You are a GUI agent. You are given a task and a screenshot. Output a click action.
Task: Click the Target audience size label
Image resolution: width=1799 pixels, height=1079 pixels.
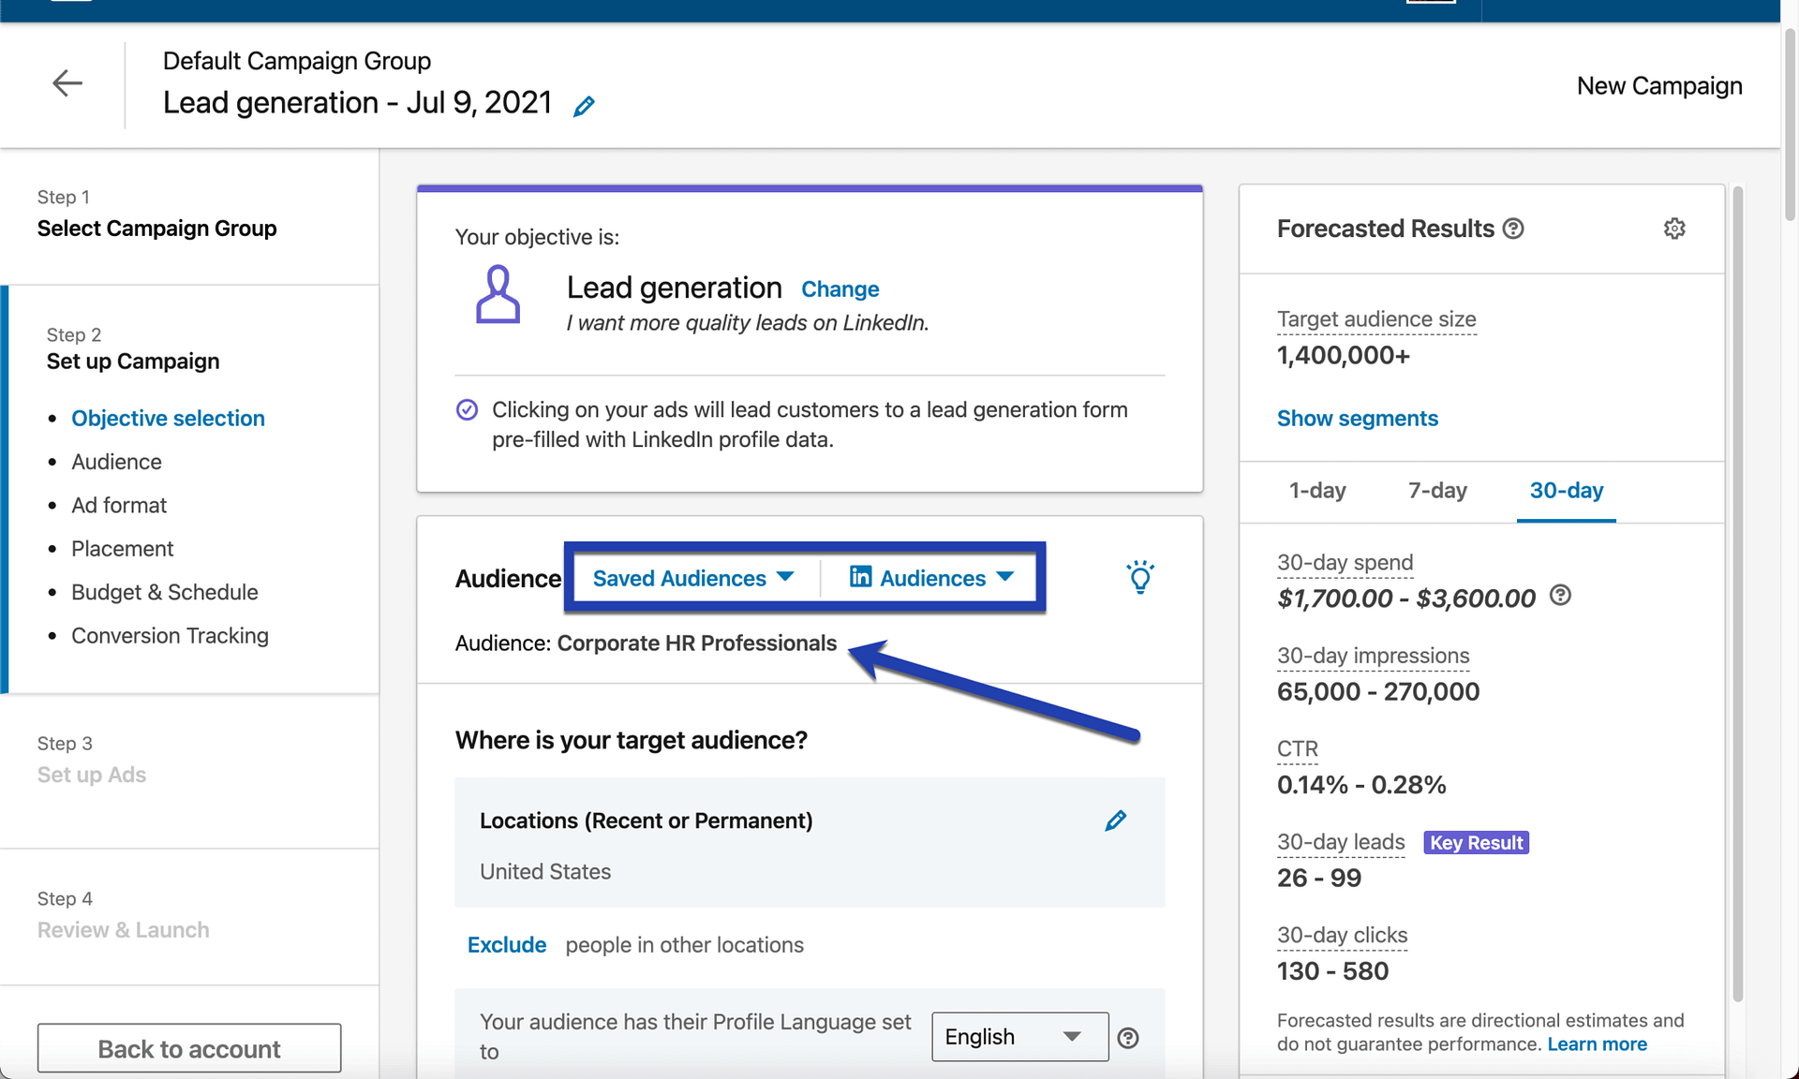(1376, 319)
